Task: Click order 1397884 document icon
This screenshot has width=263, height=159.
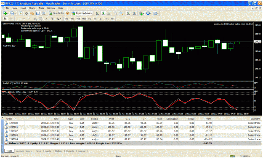Action: [6, 139]
